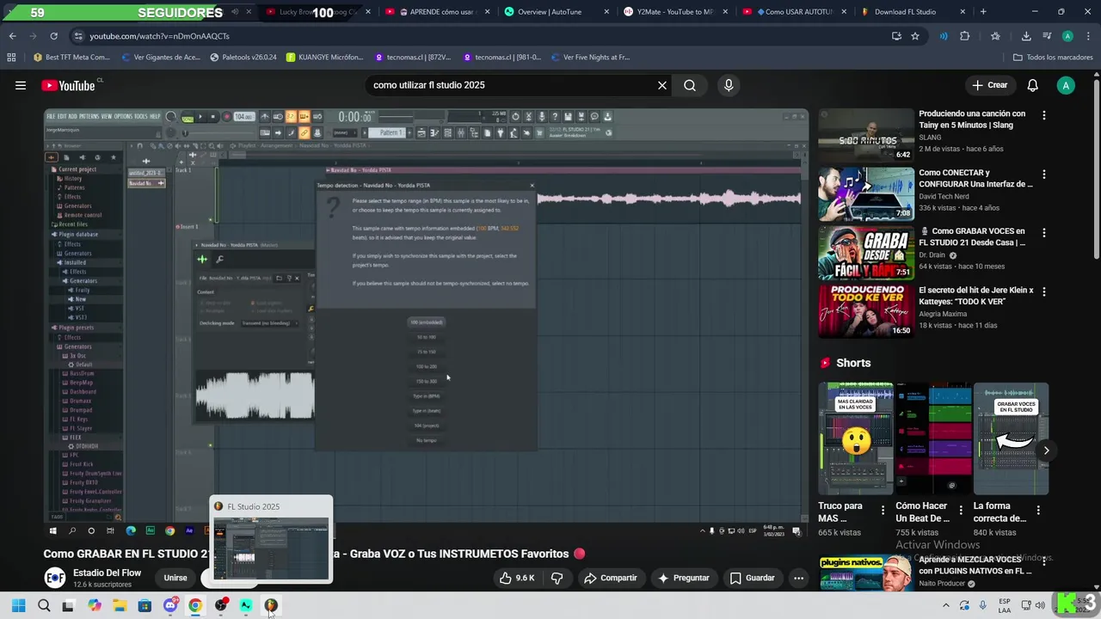
Task: Open menu for 'Truco para MAS' short
Action: point(883,510)
